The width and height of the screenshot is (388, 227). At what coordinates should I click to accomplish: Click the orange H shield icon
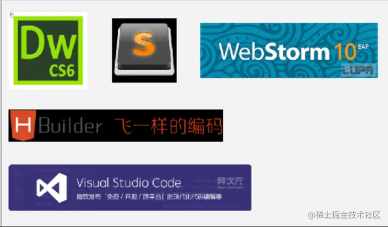(23, 126)
